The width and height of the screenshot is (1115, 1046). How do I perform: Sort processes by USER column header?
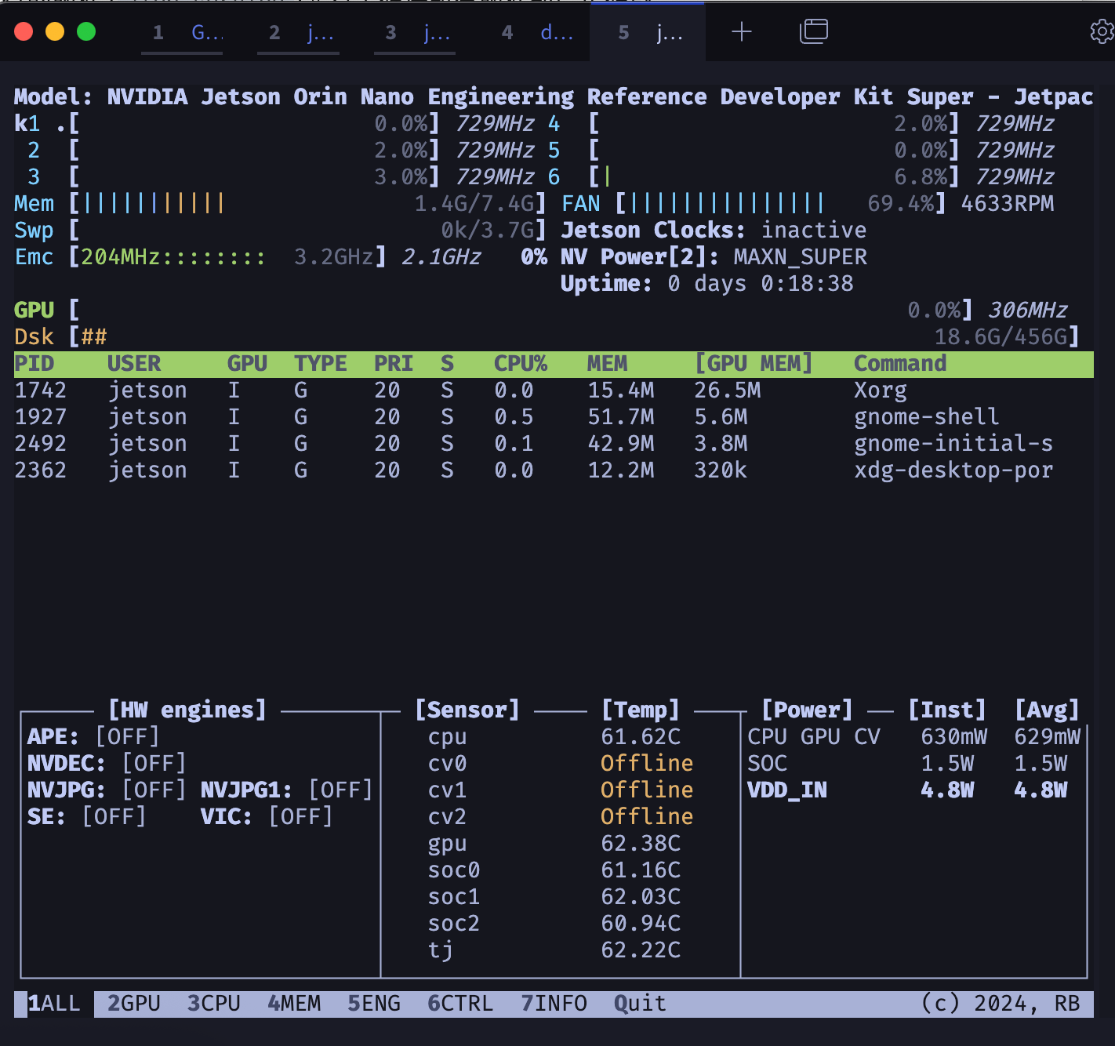point(134,364)
